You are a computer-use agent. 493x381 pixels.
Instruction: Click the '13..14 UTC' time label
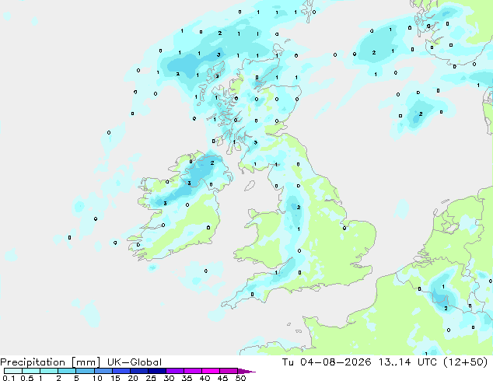click(x=407, y=362)
